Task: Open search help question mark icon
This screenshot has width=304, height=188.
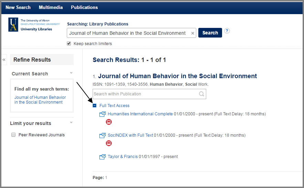Action: [x=227, y=31]
